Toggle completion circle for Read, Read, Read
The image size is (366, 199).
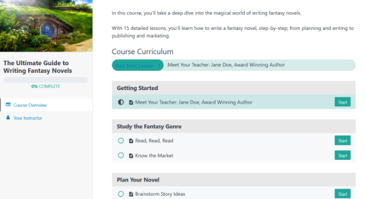tap(121, 140)
